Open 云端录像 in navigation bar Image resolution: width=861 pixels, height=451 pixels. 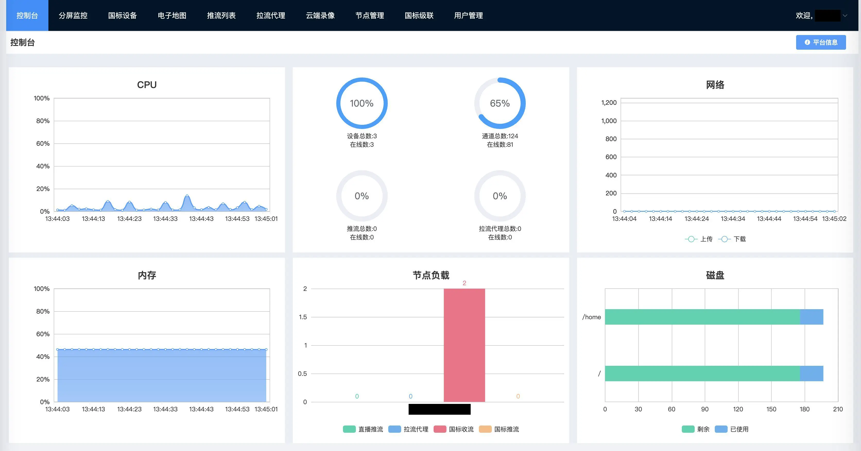(320, 15)
